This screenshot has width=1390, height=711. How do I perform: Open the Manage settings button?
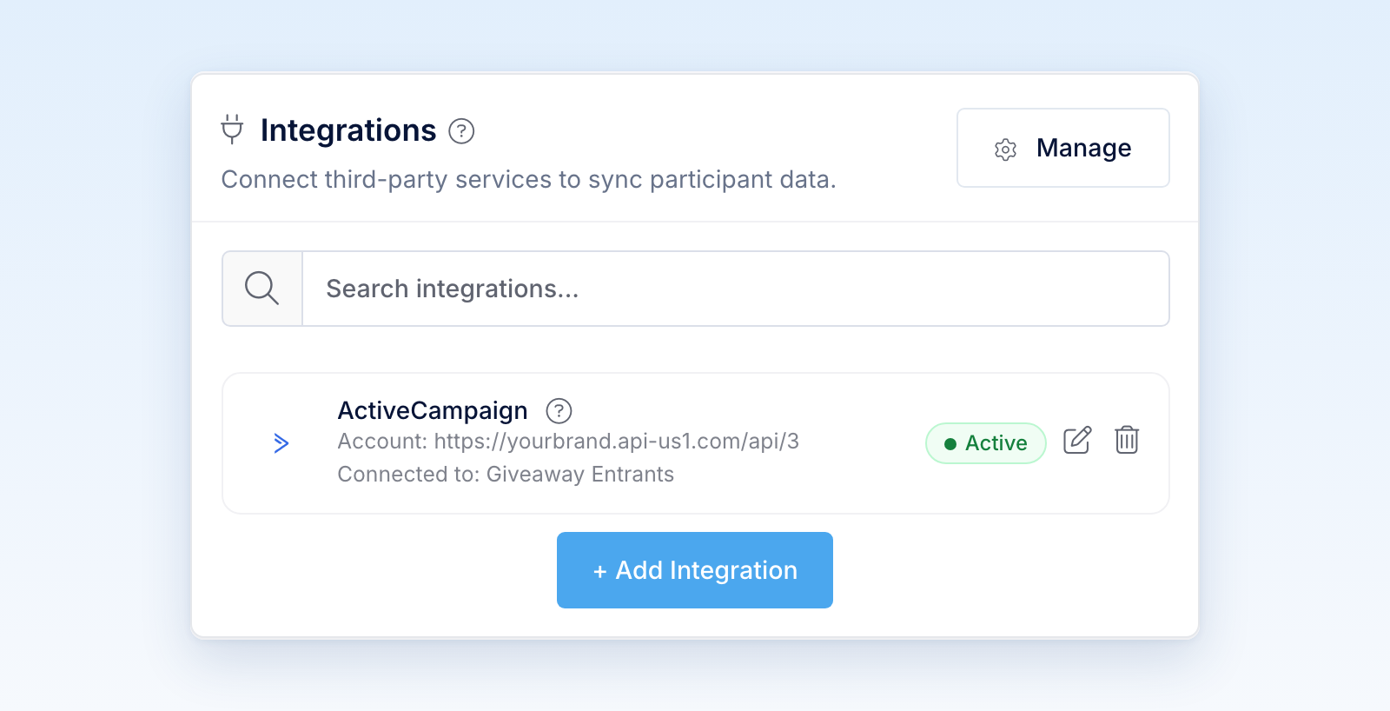click(x=1062, y=148)
